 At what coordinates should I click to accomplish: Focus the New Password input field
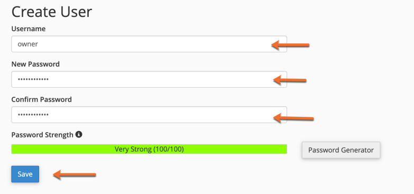point(149,79)
